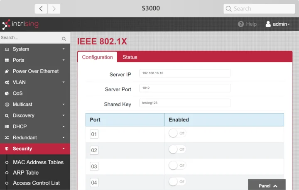Click the Power Over Ethernet plug icon

click(x=7, y=71)
